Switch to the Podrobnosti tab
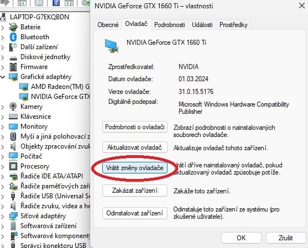 pos(170,25)
